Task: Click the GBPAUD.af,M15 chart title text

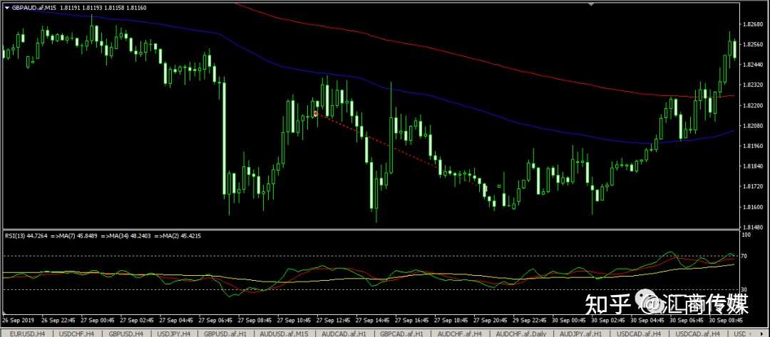Action: (x=34, y=8)
